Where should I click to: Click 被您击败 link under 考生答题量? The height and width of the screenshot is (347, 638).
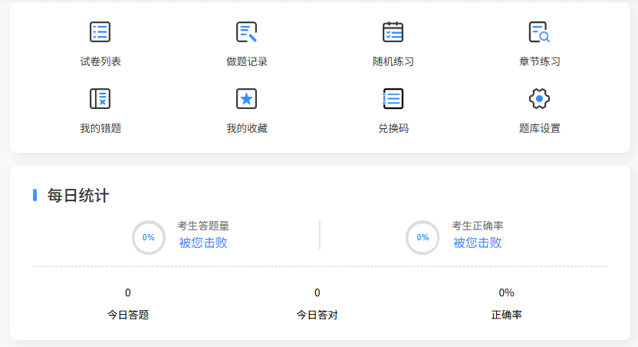pos(203,243)
